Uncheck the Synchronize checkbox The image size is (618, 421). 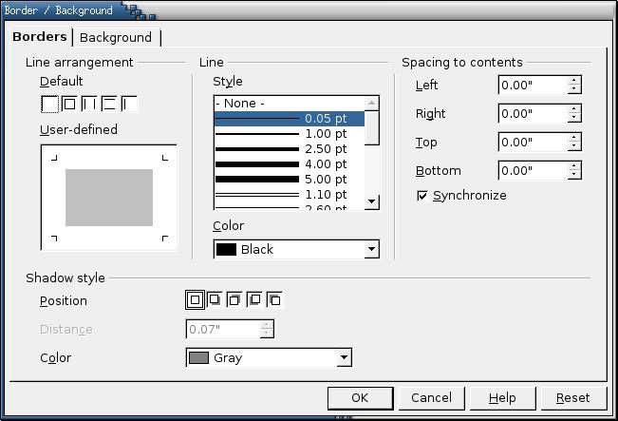(423, 196)
